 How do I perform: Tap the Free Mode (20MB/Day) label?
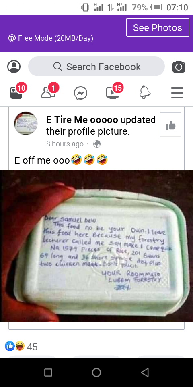[x=51, y=38]
